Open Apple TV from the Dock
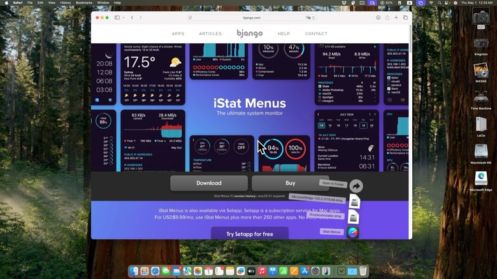497x279 pixels. (x=251, y=271)
